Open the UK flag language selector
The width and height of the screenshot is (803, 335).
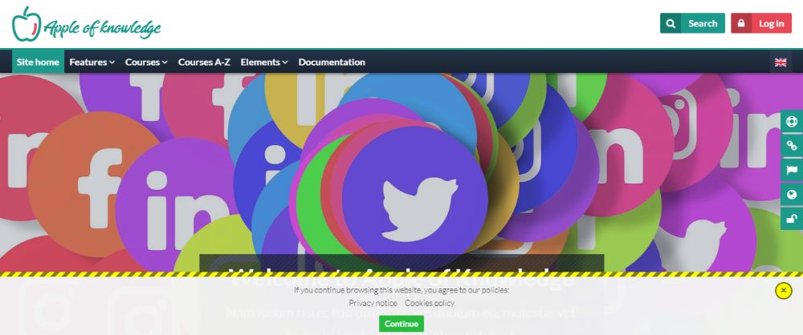pyautogui.click(x=781, y=63)
